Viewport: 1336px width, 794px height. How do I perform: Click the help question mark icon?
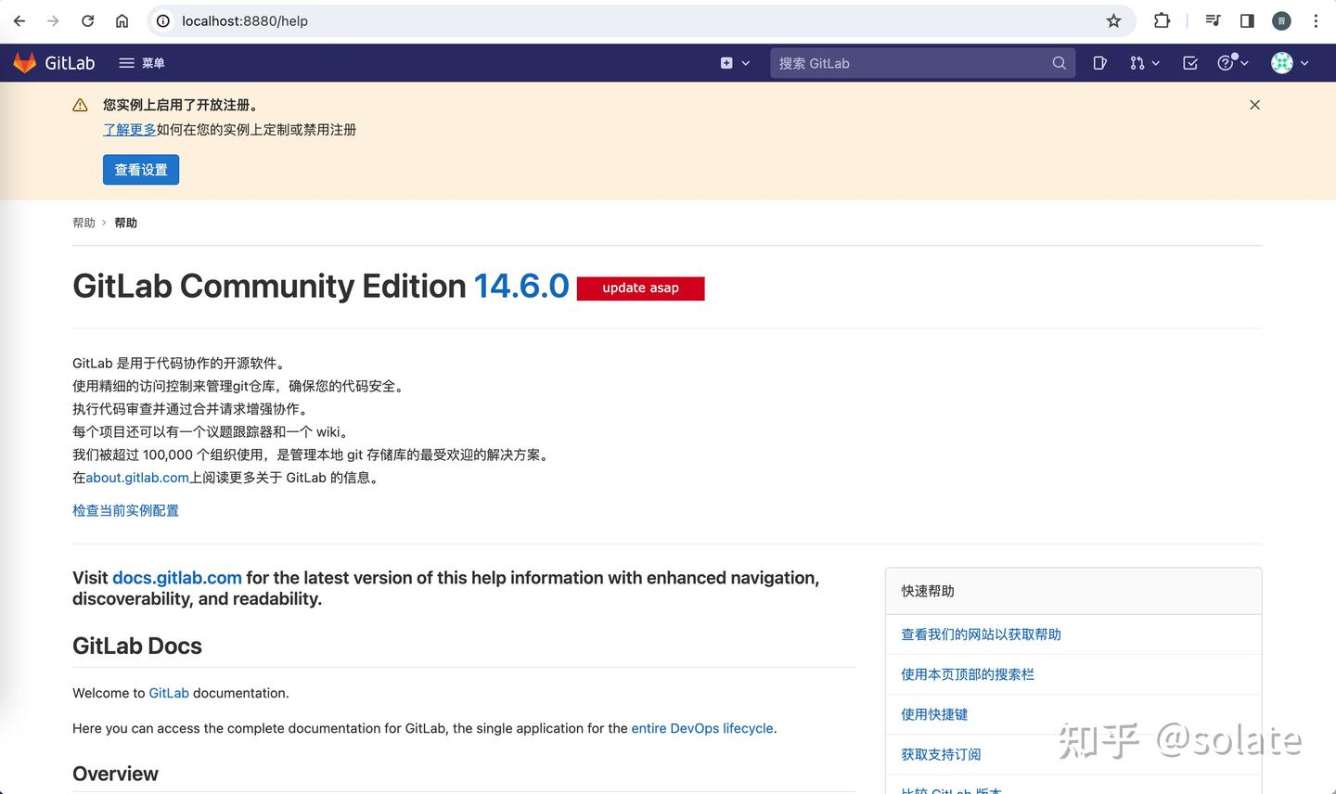coord(1225,62)
